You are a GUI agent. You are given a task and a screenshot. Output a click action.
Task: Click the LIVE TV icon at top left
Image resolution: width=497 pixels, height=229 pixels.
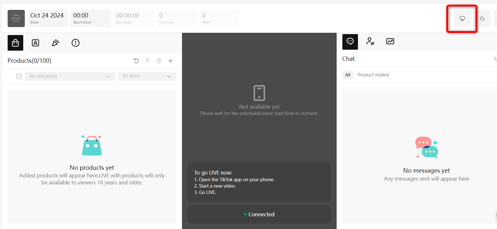pyautogui.click(x=16, y=18)
